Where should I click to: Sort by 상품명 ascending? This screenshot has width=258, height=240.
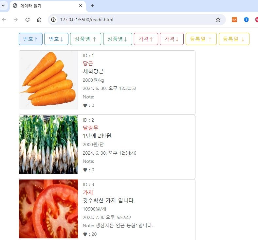(85, 39)
